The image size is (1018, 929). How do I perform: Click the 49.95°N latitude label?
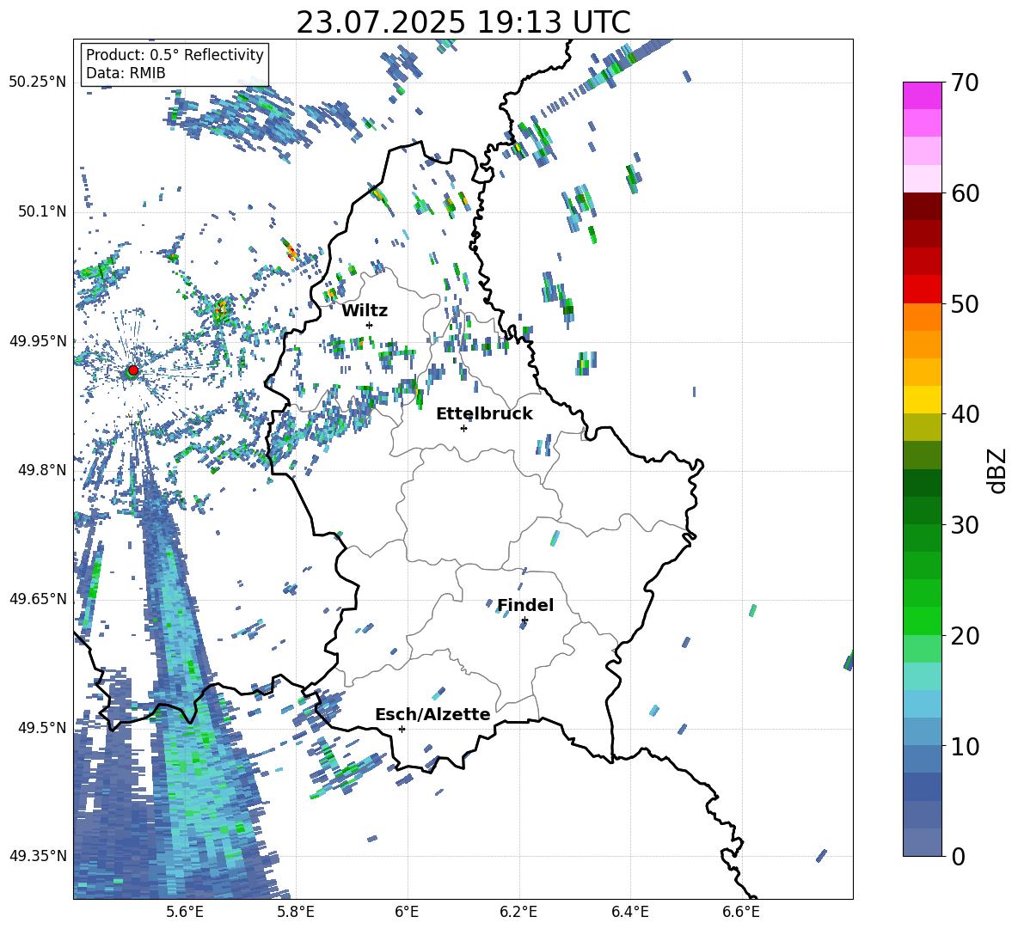[x=38, y=340]
